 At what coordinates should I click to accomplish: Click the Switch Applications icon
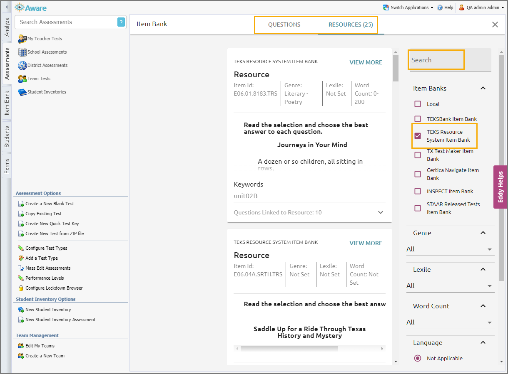click(386, 7)
